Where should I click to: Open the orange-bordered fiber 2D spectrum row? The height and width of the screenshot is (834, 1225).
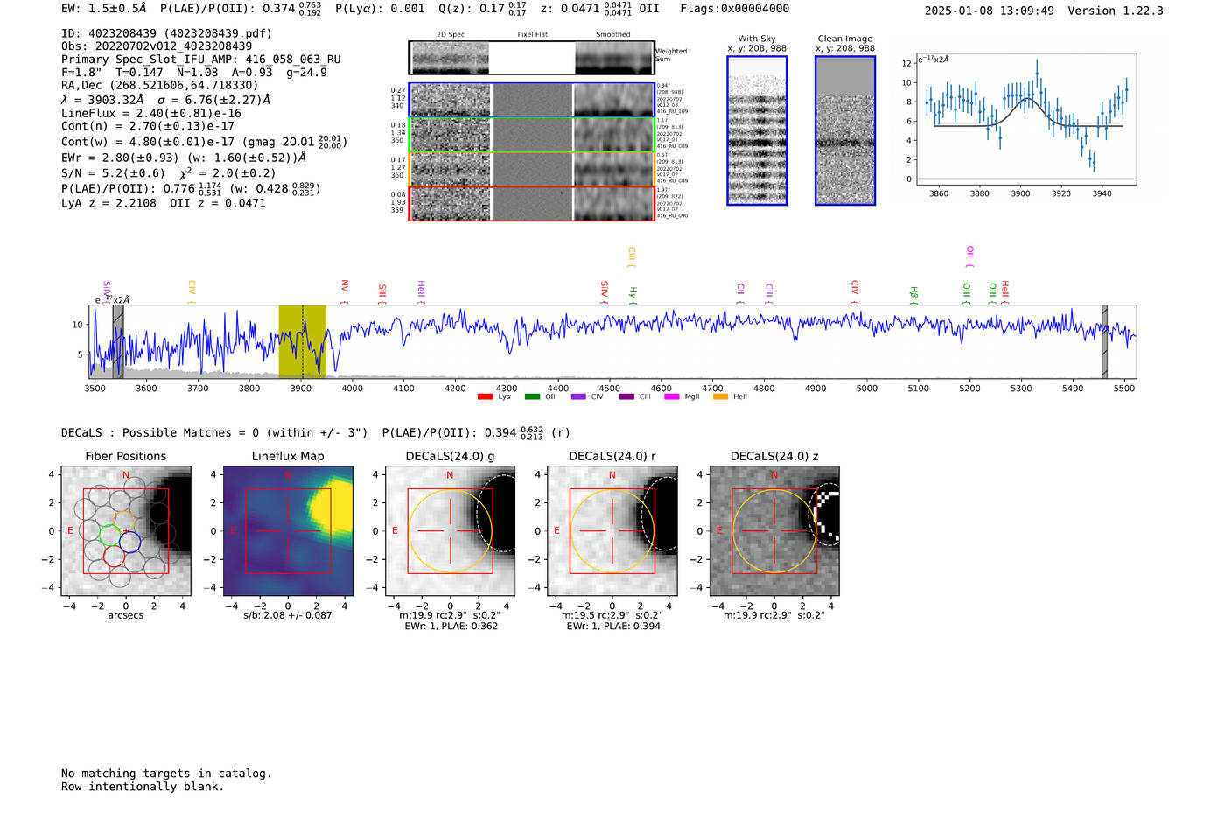[x=531, y=169]
